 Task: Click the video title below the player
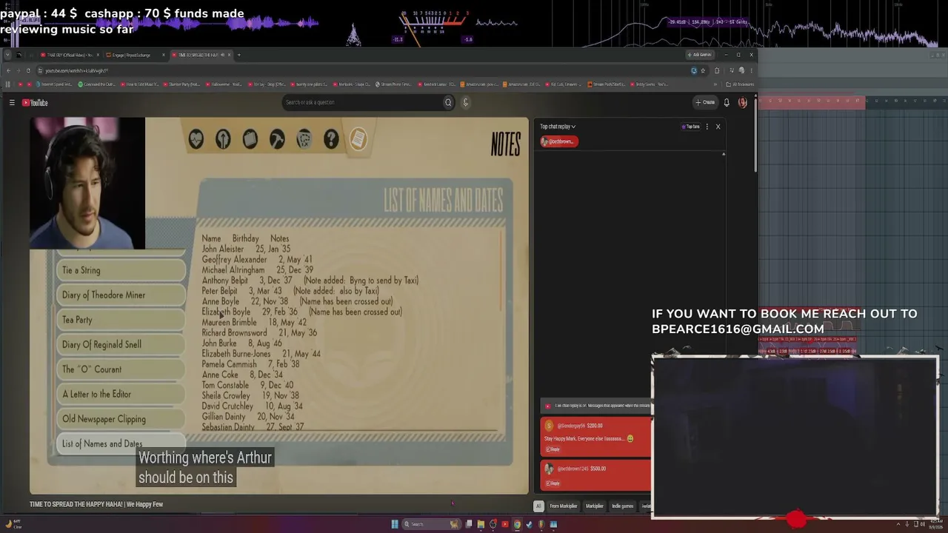96,505
